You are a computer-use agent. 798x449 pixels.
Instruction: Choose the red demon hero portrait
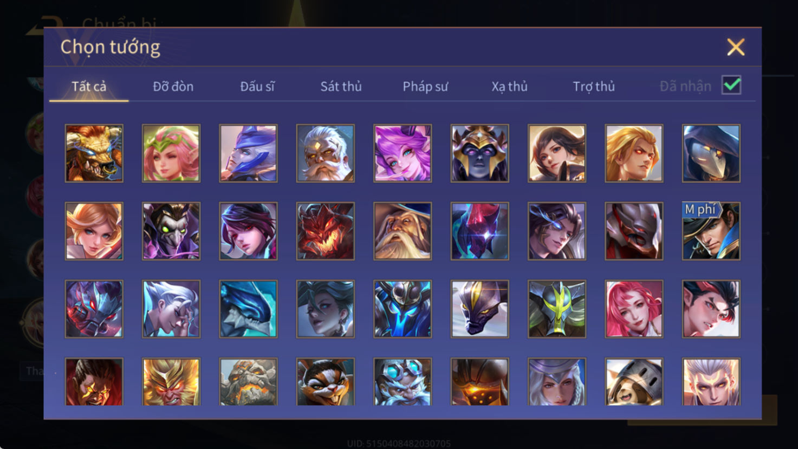point(326,231)
